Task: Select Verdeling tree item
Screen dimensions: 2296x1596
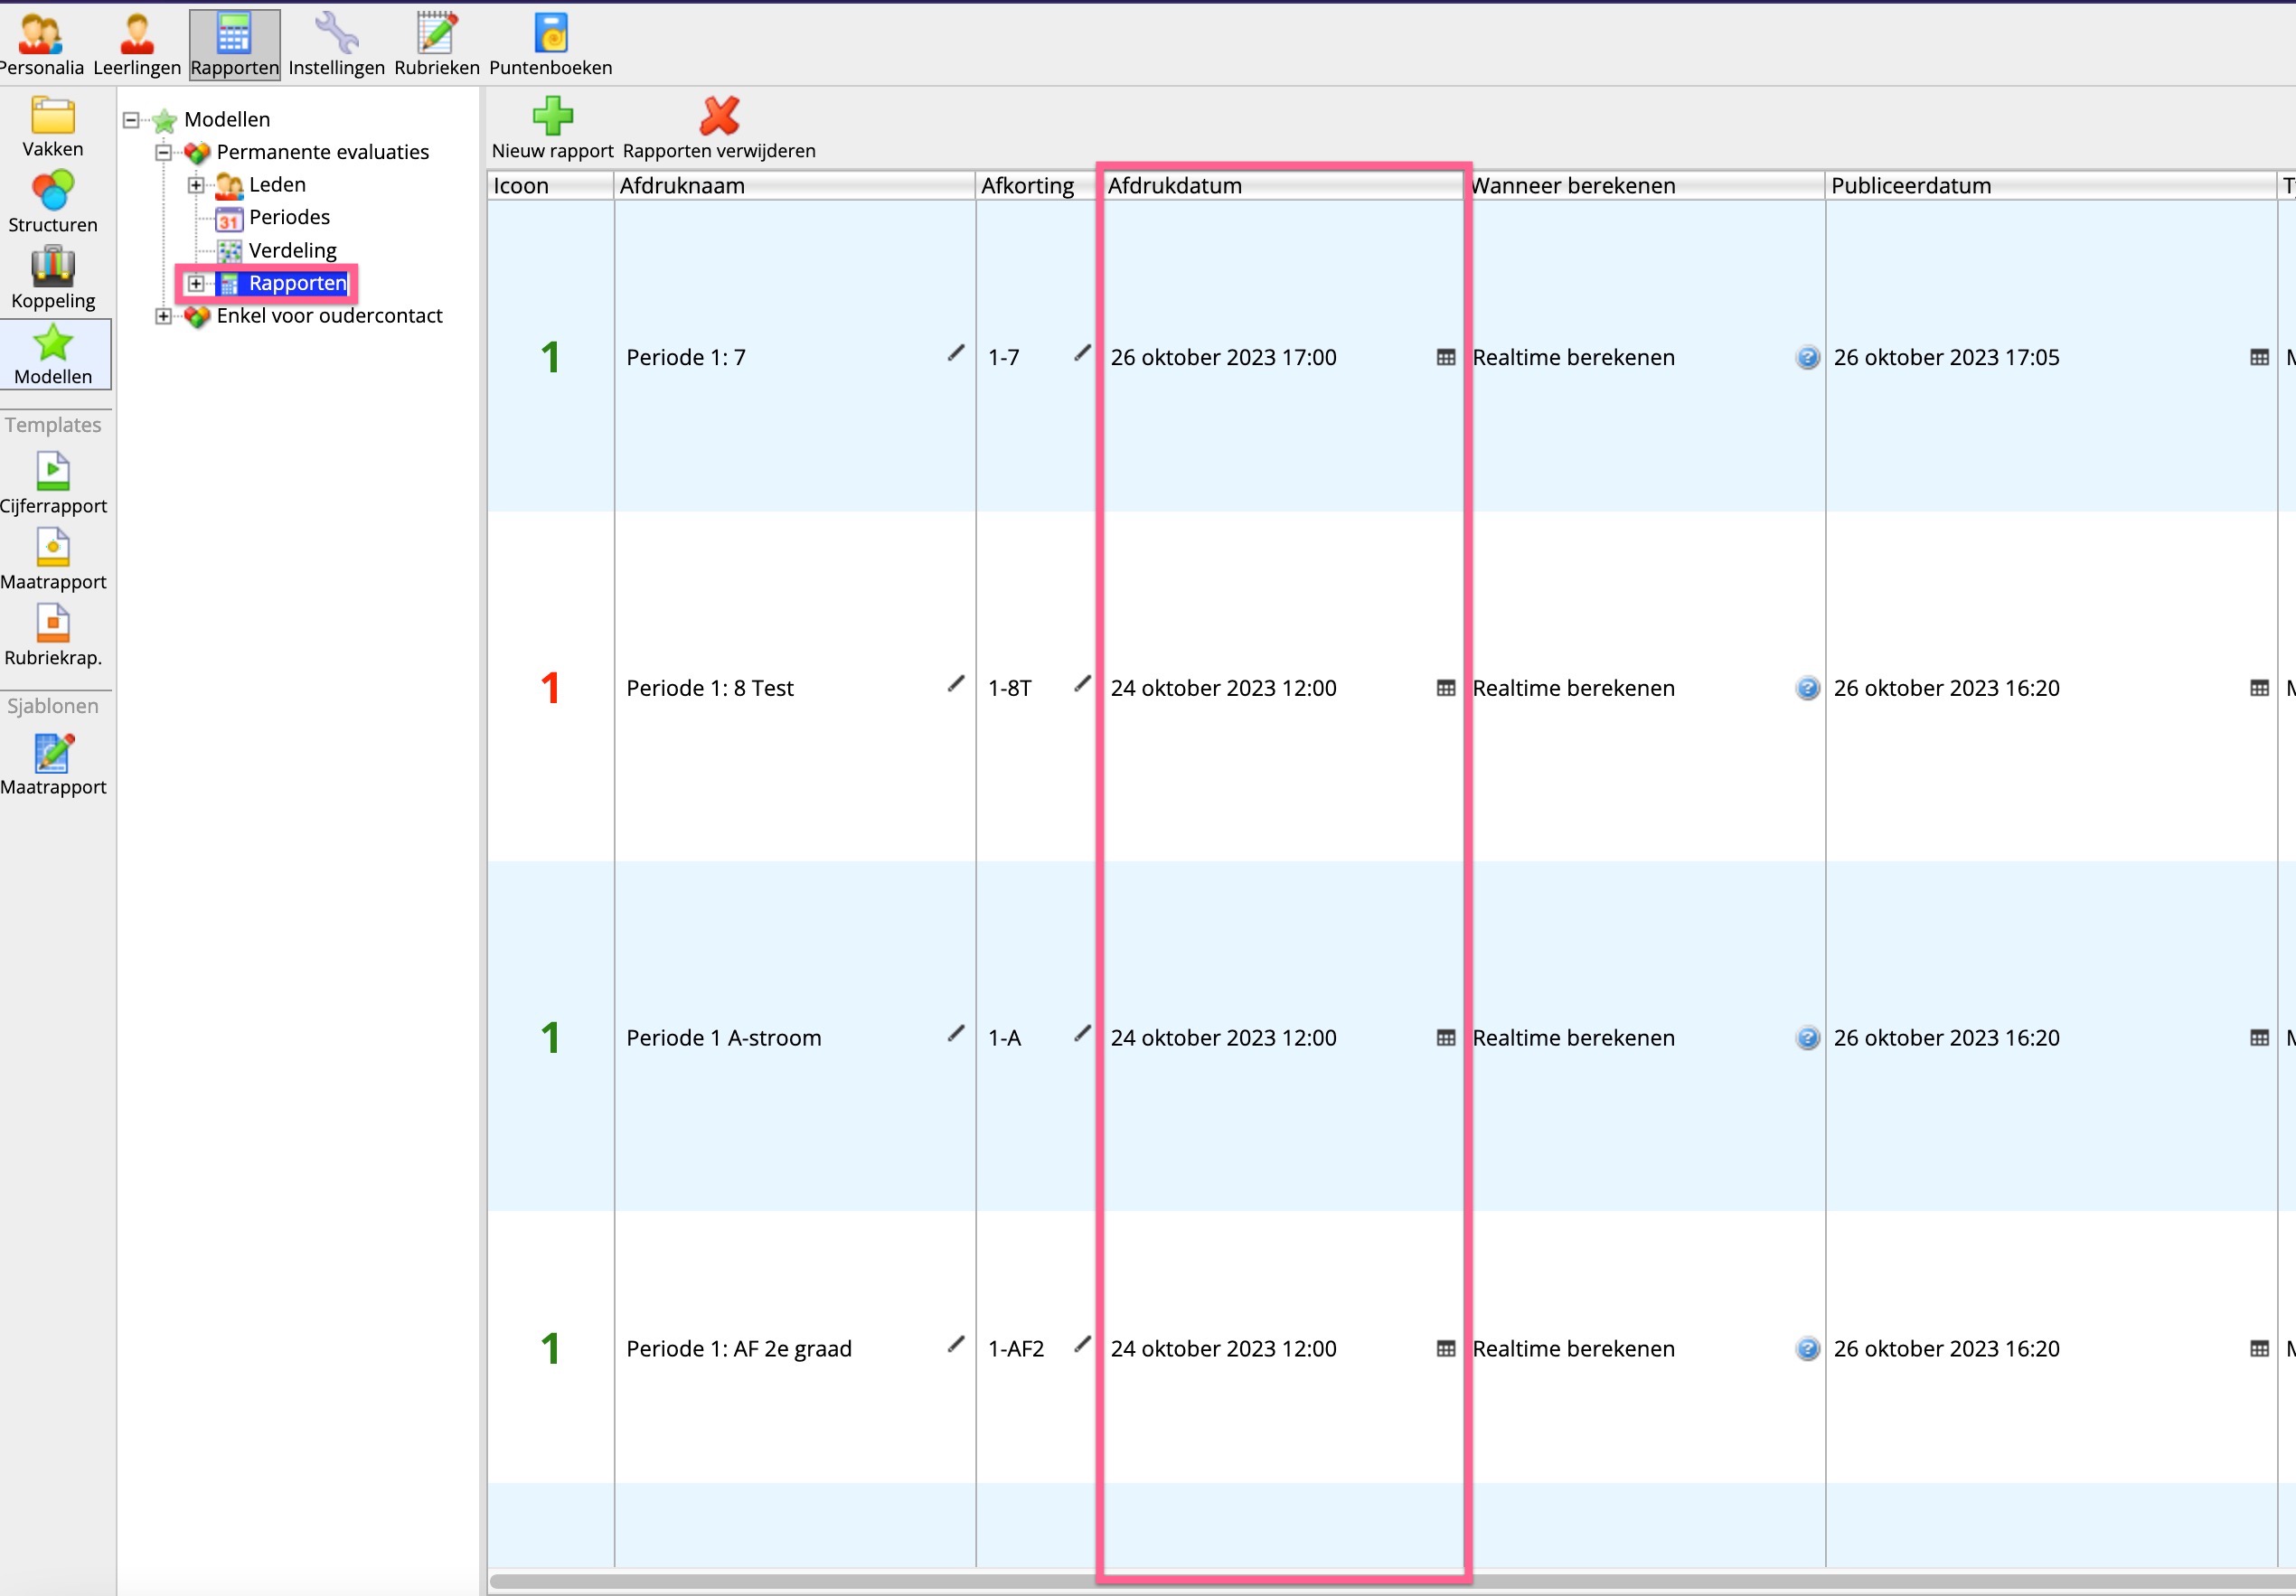Action: pyautogui.click(x=292, y=251)
